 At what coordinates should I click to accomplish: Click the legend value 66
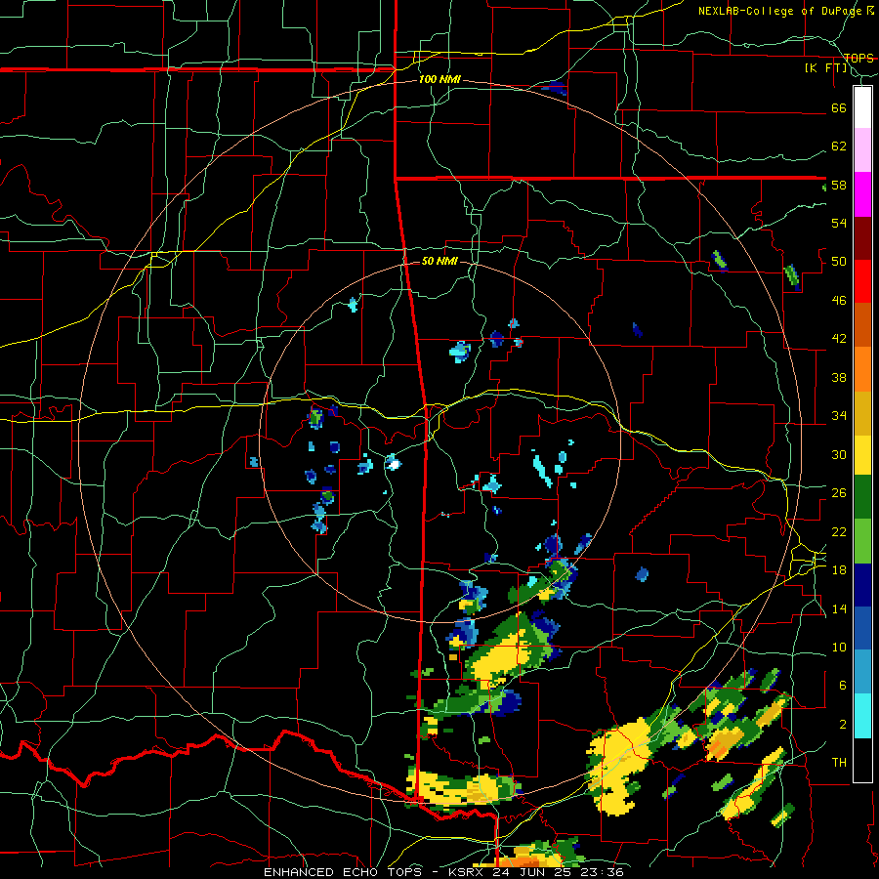(839, 107)
